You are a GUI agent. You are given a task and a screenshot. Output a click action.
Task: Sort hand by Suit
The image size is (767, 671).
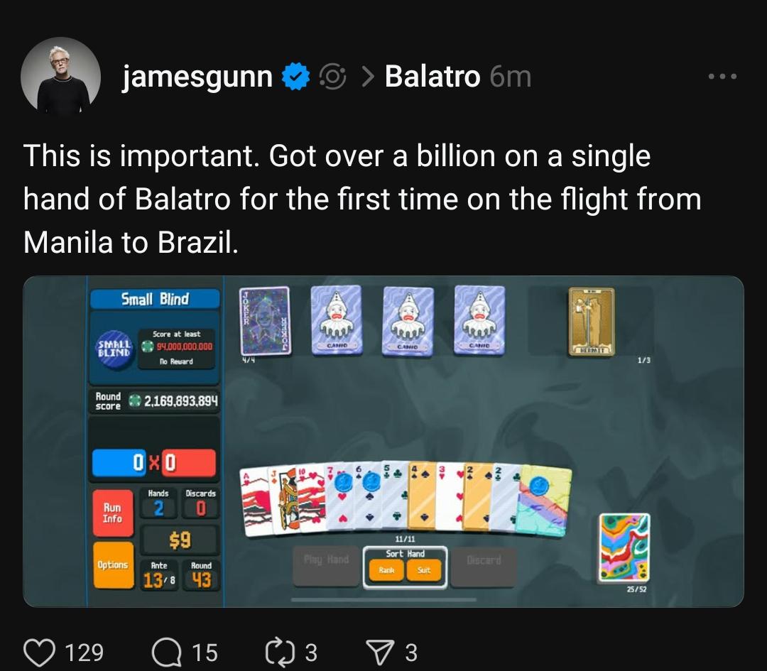pyautogui.click(x=423, y=570)
